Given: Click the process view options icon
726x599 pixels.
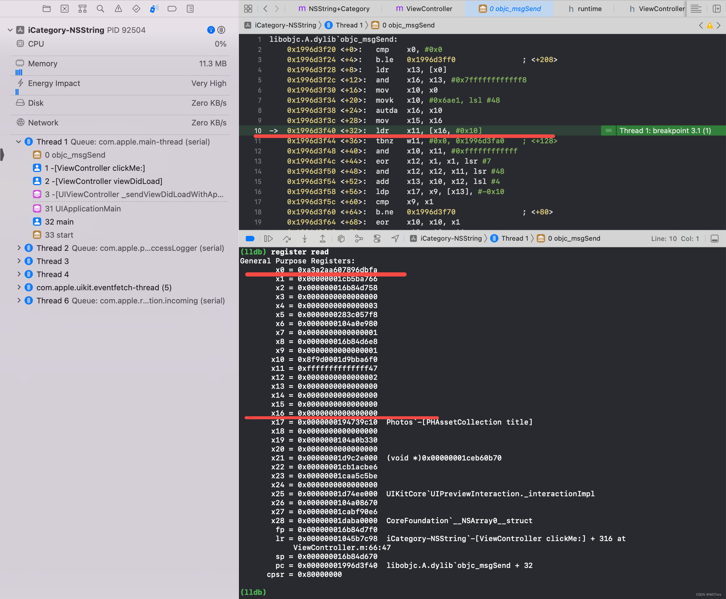Looking at the screenshot, I should point(222,30).
